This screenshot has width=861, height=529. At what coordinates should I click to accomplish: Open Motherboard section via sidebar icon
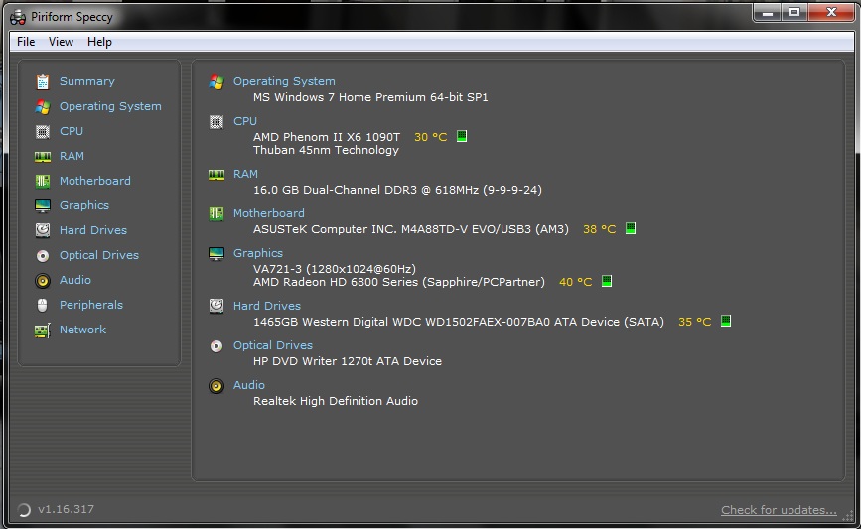[x=43, y=181]
